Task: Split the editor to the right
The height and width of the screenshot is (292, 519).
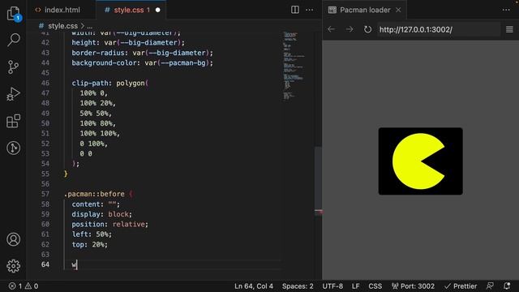Action: [295, 10]
